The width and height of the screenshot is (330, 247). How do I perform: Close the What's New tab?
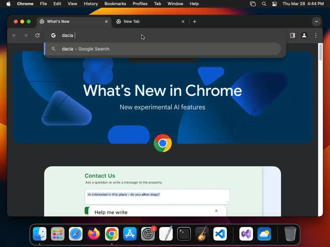pos(106,22)
